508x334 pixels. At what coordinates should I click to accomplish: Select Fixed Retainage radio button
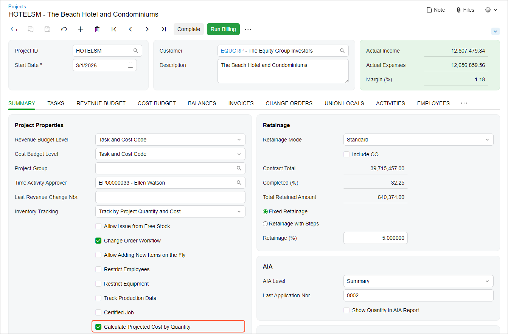(265, 211)
